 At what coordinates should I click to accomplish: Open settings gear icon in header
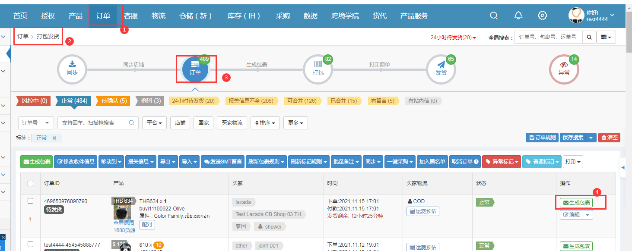[x=543, y=16]
